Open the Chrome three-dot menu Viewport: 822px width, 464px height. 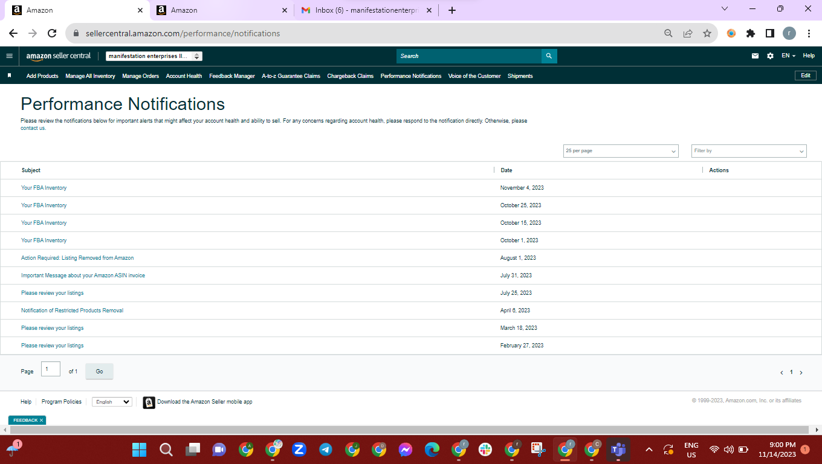(809, 33)
